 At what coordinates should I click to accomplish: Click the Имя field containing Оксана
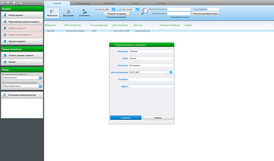tap(151, 58)
